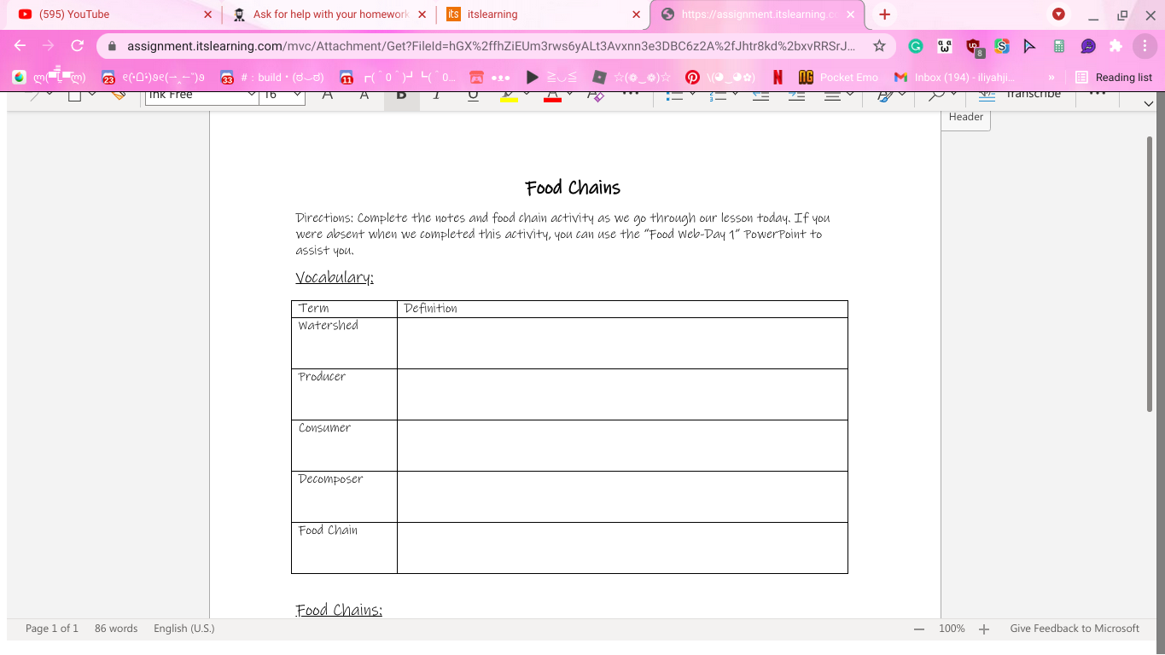Screen dimensions: 1165x655
Task: Open the Chrome extensions puzzle icon
Action: [x=1115, y=46]
